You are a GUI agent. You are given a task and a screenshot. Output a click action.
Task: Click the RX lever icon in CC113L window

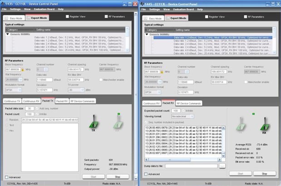pos(265,124)
